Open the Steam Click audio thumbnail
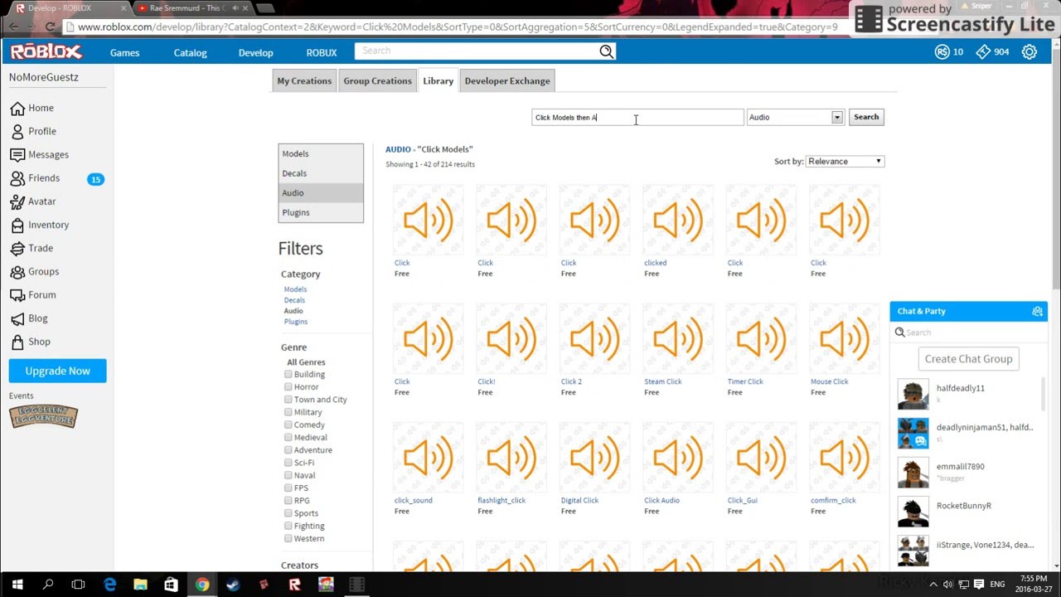This screenshot has width=1061, height=597. [x=677, y=339]
